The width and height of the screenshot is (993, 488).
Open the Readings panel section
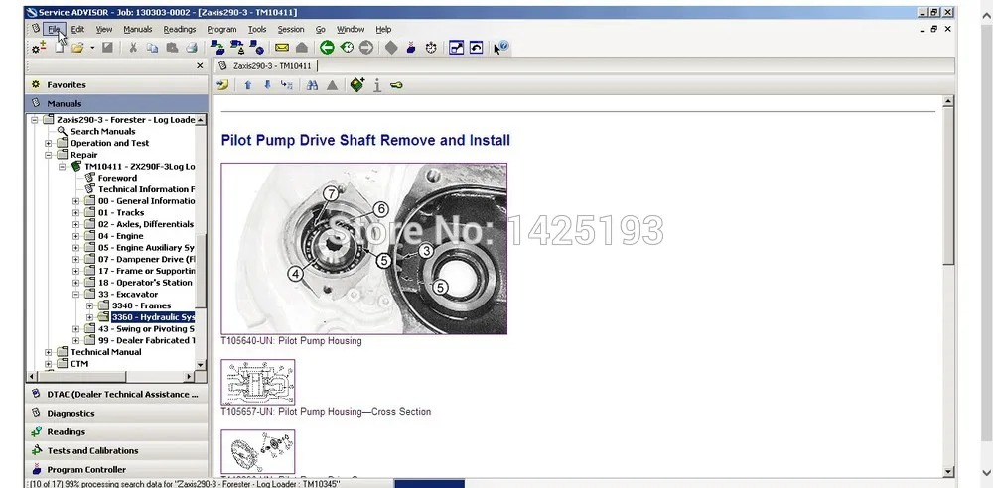point(116,432)
